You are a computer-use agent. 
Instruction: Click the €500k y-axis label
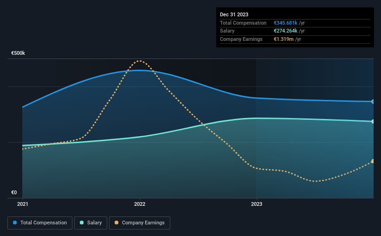[18, 53]
